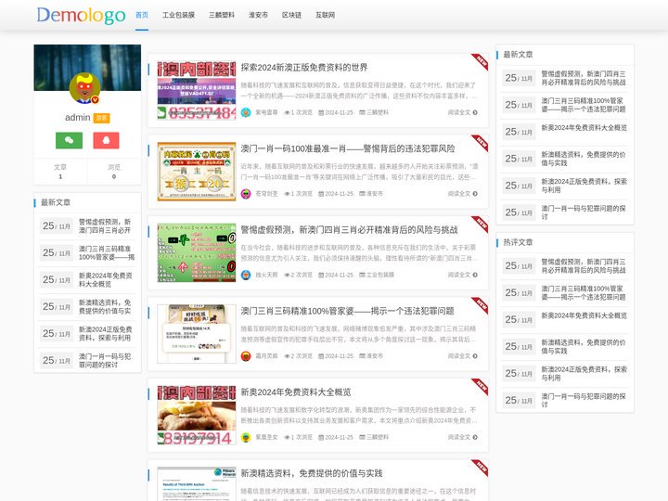Open thumbnail of 探索2024新澳正版免费资料的世界 post
668x501 pixels.
(197, 90)
